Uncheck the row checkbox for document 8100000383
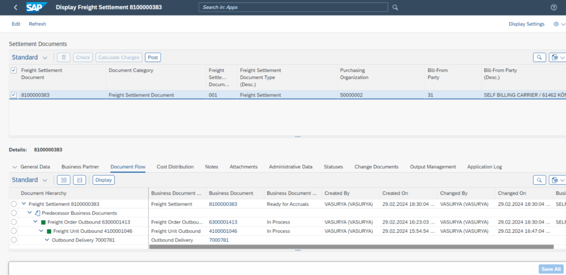This screenshot has height=275, width=566. click(14, 95)
